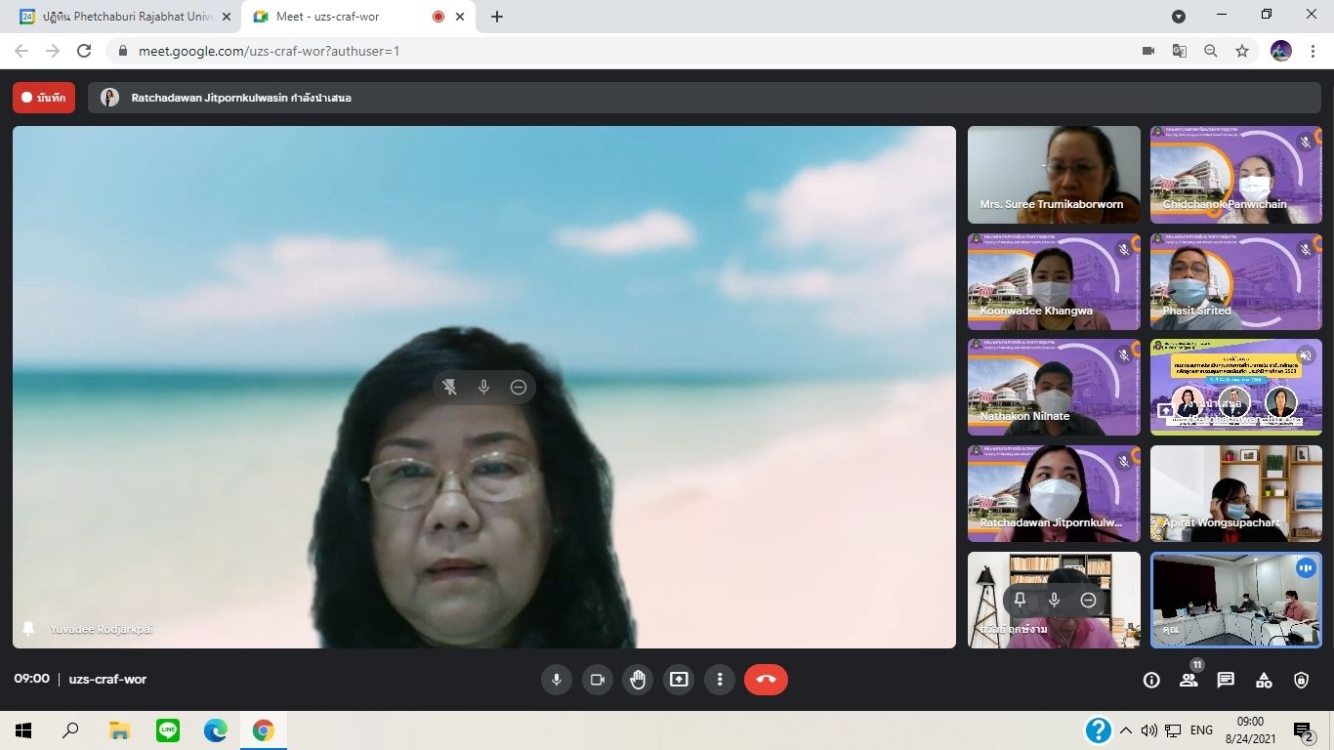
Task: Open the more options three-dot menu
Action: (720, 680)
